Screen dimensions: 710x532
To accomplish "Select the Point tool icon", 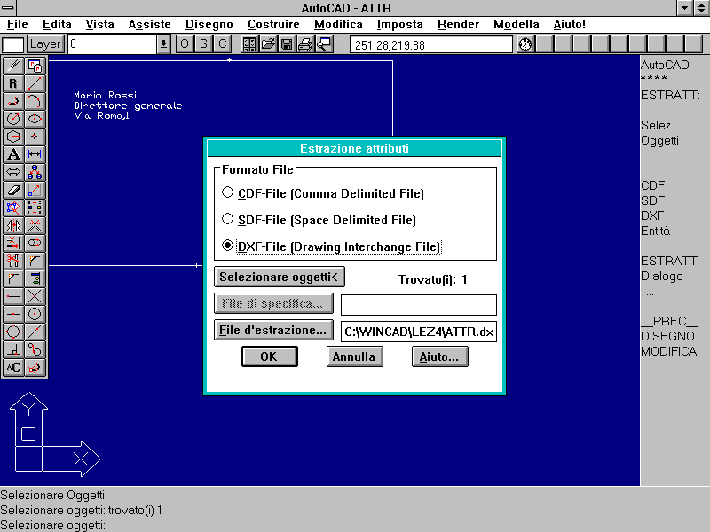I will point(35,137).
